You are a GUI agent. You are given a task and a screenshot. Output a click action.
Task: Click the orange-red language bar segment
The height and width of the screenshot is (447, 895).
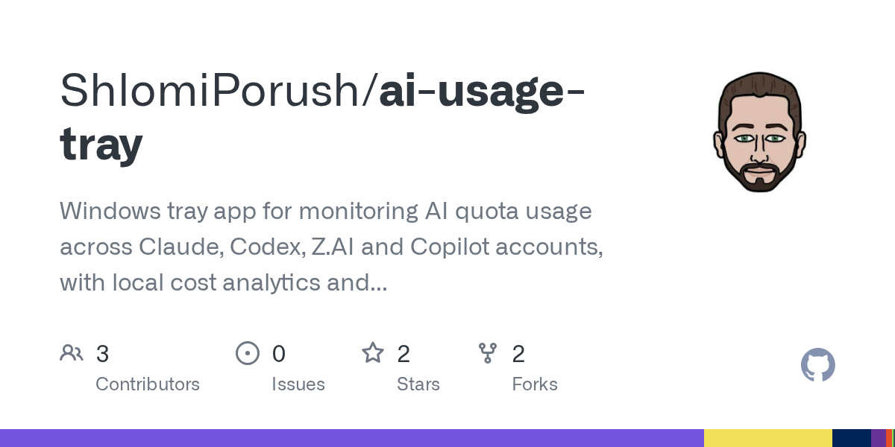[888, 438]
